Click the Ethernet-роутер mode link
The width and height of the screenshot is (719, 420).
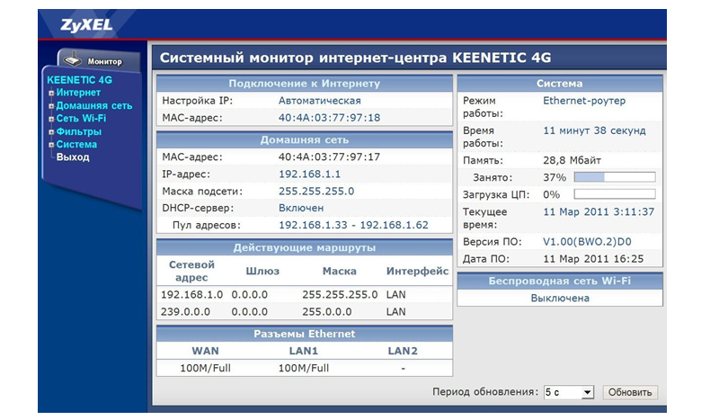click(584, 101)
